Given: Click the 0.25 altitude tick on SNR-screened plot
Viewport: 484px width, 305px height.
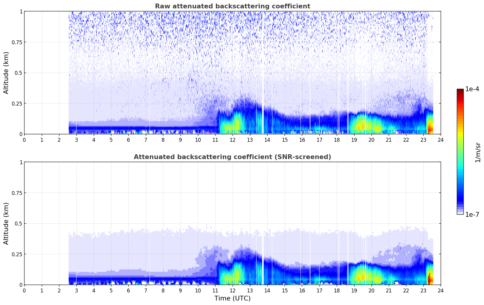Looking at the screenshot, I should click(x=17, y=254).
